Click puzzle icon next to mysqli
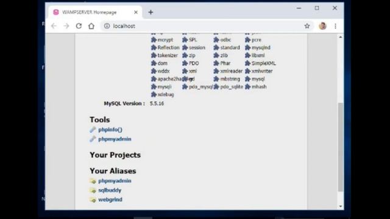390x219 pixels. point(154,86)
